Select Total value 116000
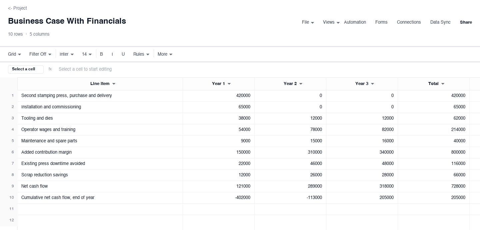 [434, 164]
